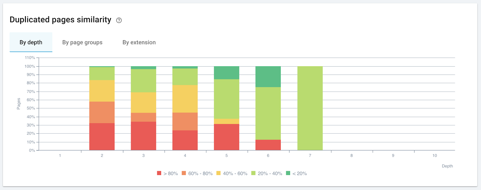Toggle the '60% - 80%' legend series

[x=199, y=173]
